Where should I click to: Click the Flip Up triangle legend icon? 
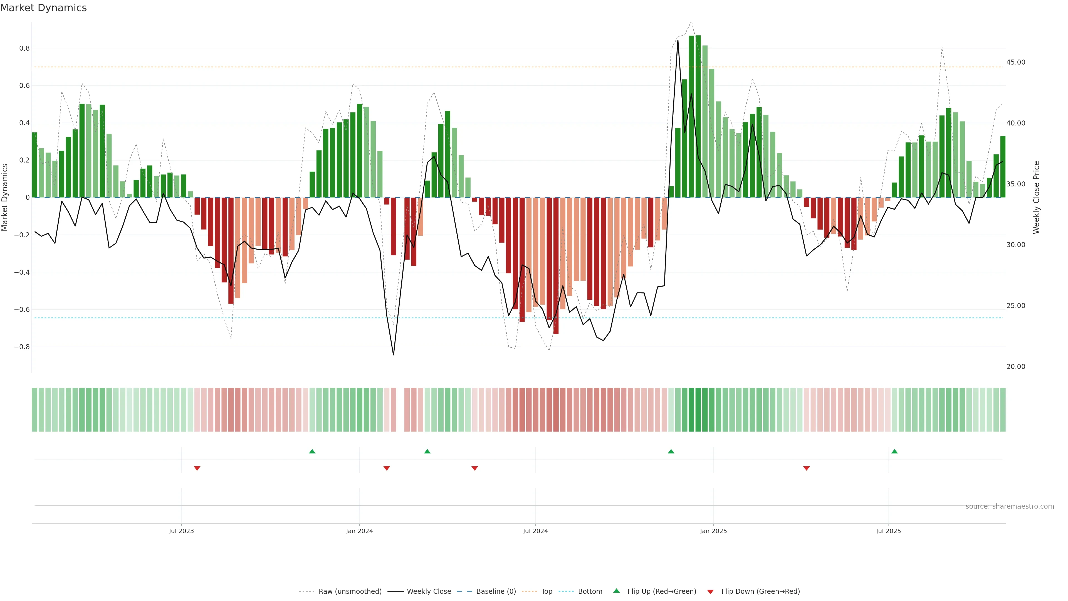[x=617, y=591]
